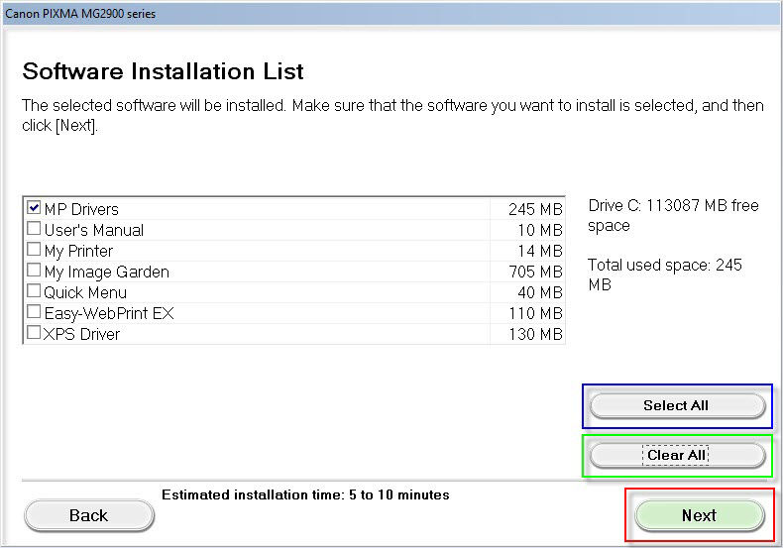Select the Quick Menu checkbox
The height and width of the screenshot is (548, 783).
click(x=34, y=291)
